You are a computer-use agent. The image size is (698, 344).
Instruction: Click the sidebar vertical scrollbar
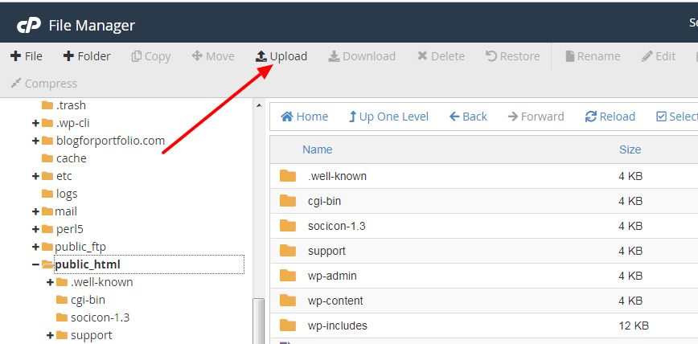pos(258,320)
